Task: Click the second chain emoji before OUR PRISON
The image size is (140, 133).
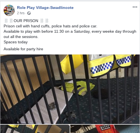Action: click(x=11, y=21)
